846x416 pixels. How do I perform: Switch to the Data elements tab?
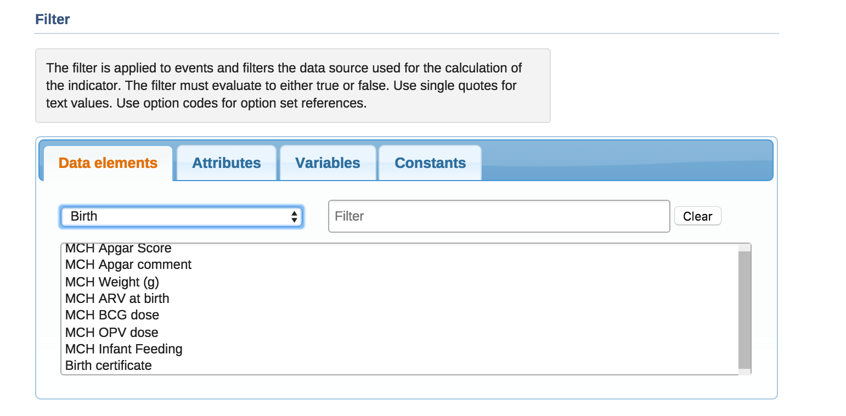tap(108, 163)
